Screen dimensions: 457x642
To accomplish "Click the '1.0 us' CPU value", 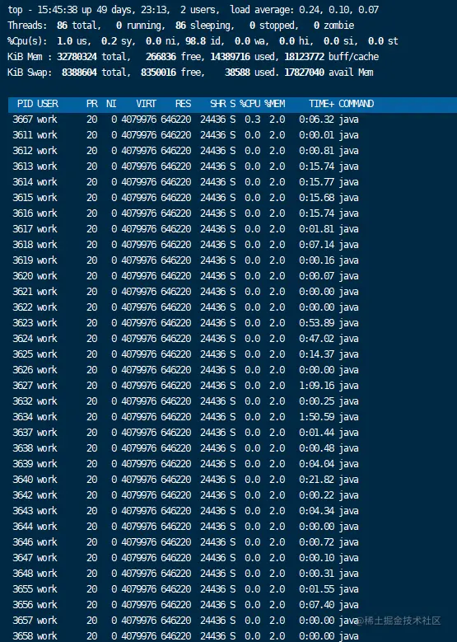I will pyautogui.click(x=72, y=41).
